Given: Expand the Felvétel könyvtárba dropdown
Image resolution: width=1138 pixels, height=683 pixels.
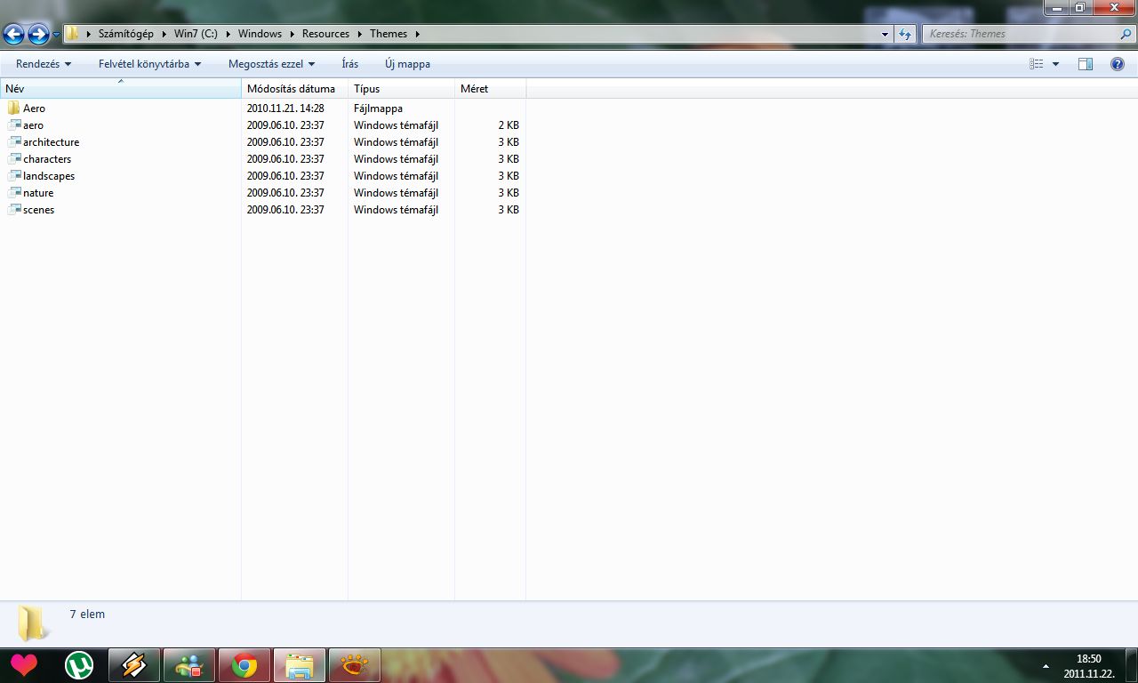Looking at the screenshot, I should click(x=150, y=64).
